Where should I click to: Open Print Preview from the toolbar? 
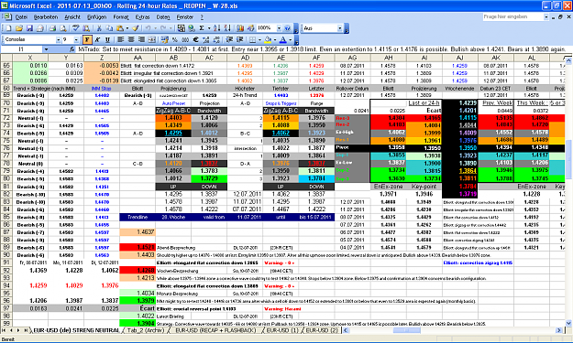tap(63, 28)
